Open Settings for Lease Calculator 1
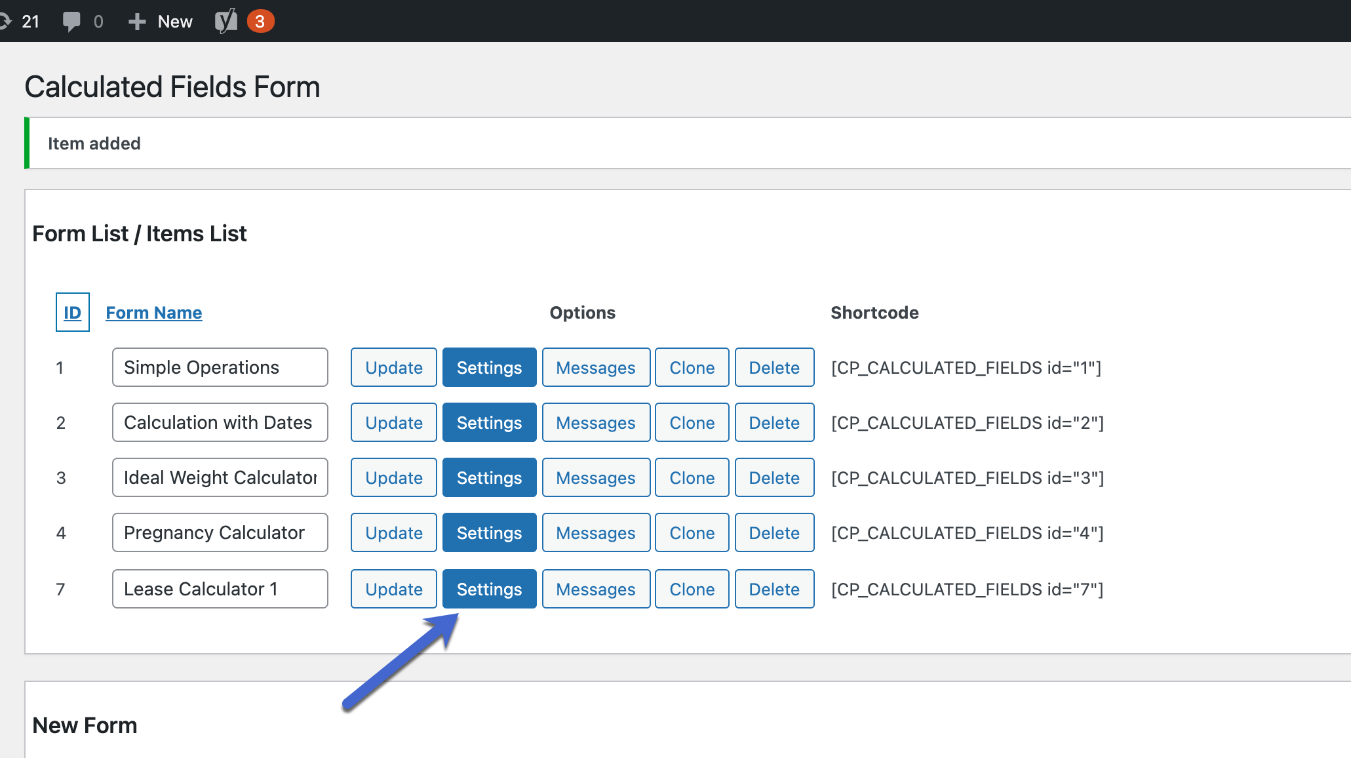 tap(489, 589)
